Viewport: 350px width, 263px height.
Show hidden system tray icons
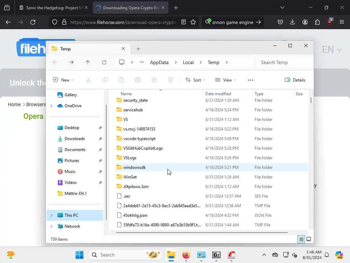(264, 255)
